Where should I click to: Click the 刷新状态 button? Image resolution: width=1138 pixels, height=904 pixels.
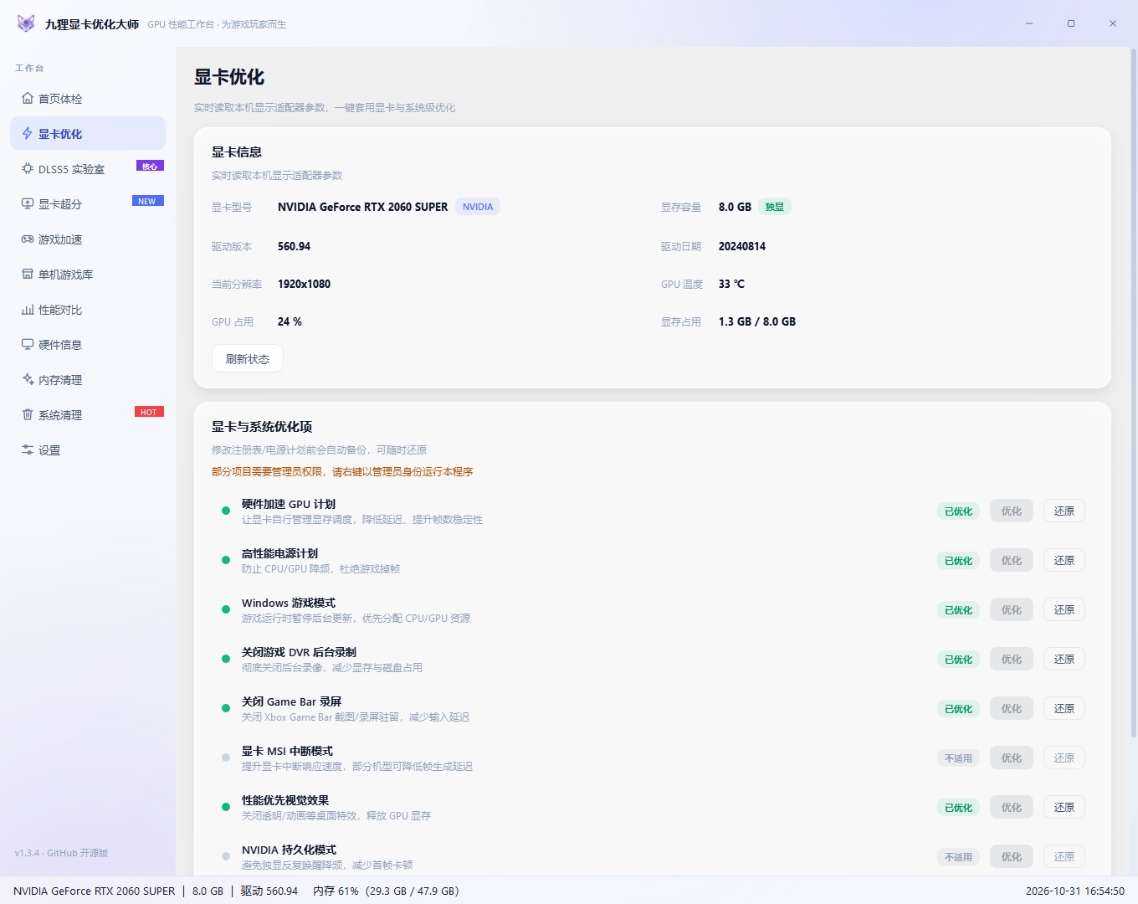pyautogui.click(x=248, y=359)
